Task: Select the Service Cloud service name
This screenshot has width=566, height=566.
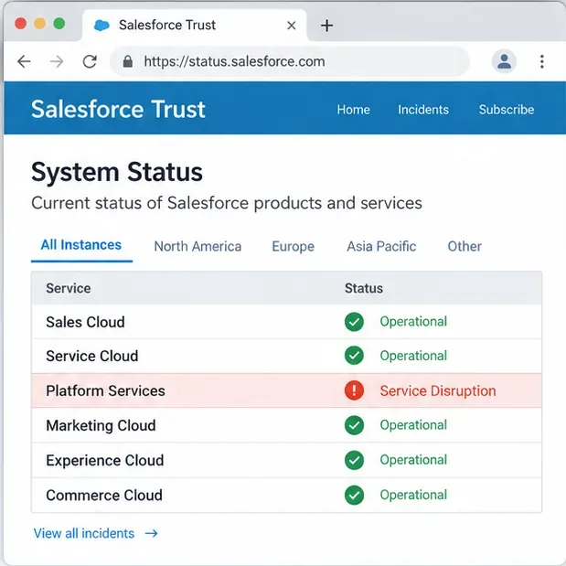Action: (92, 356)
